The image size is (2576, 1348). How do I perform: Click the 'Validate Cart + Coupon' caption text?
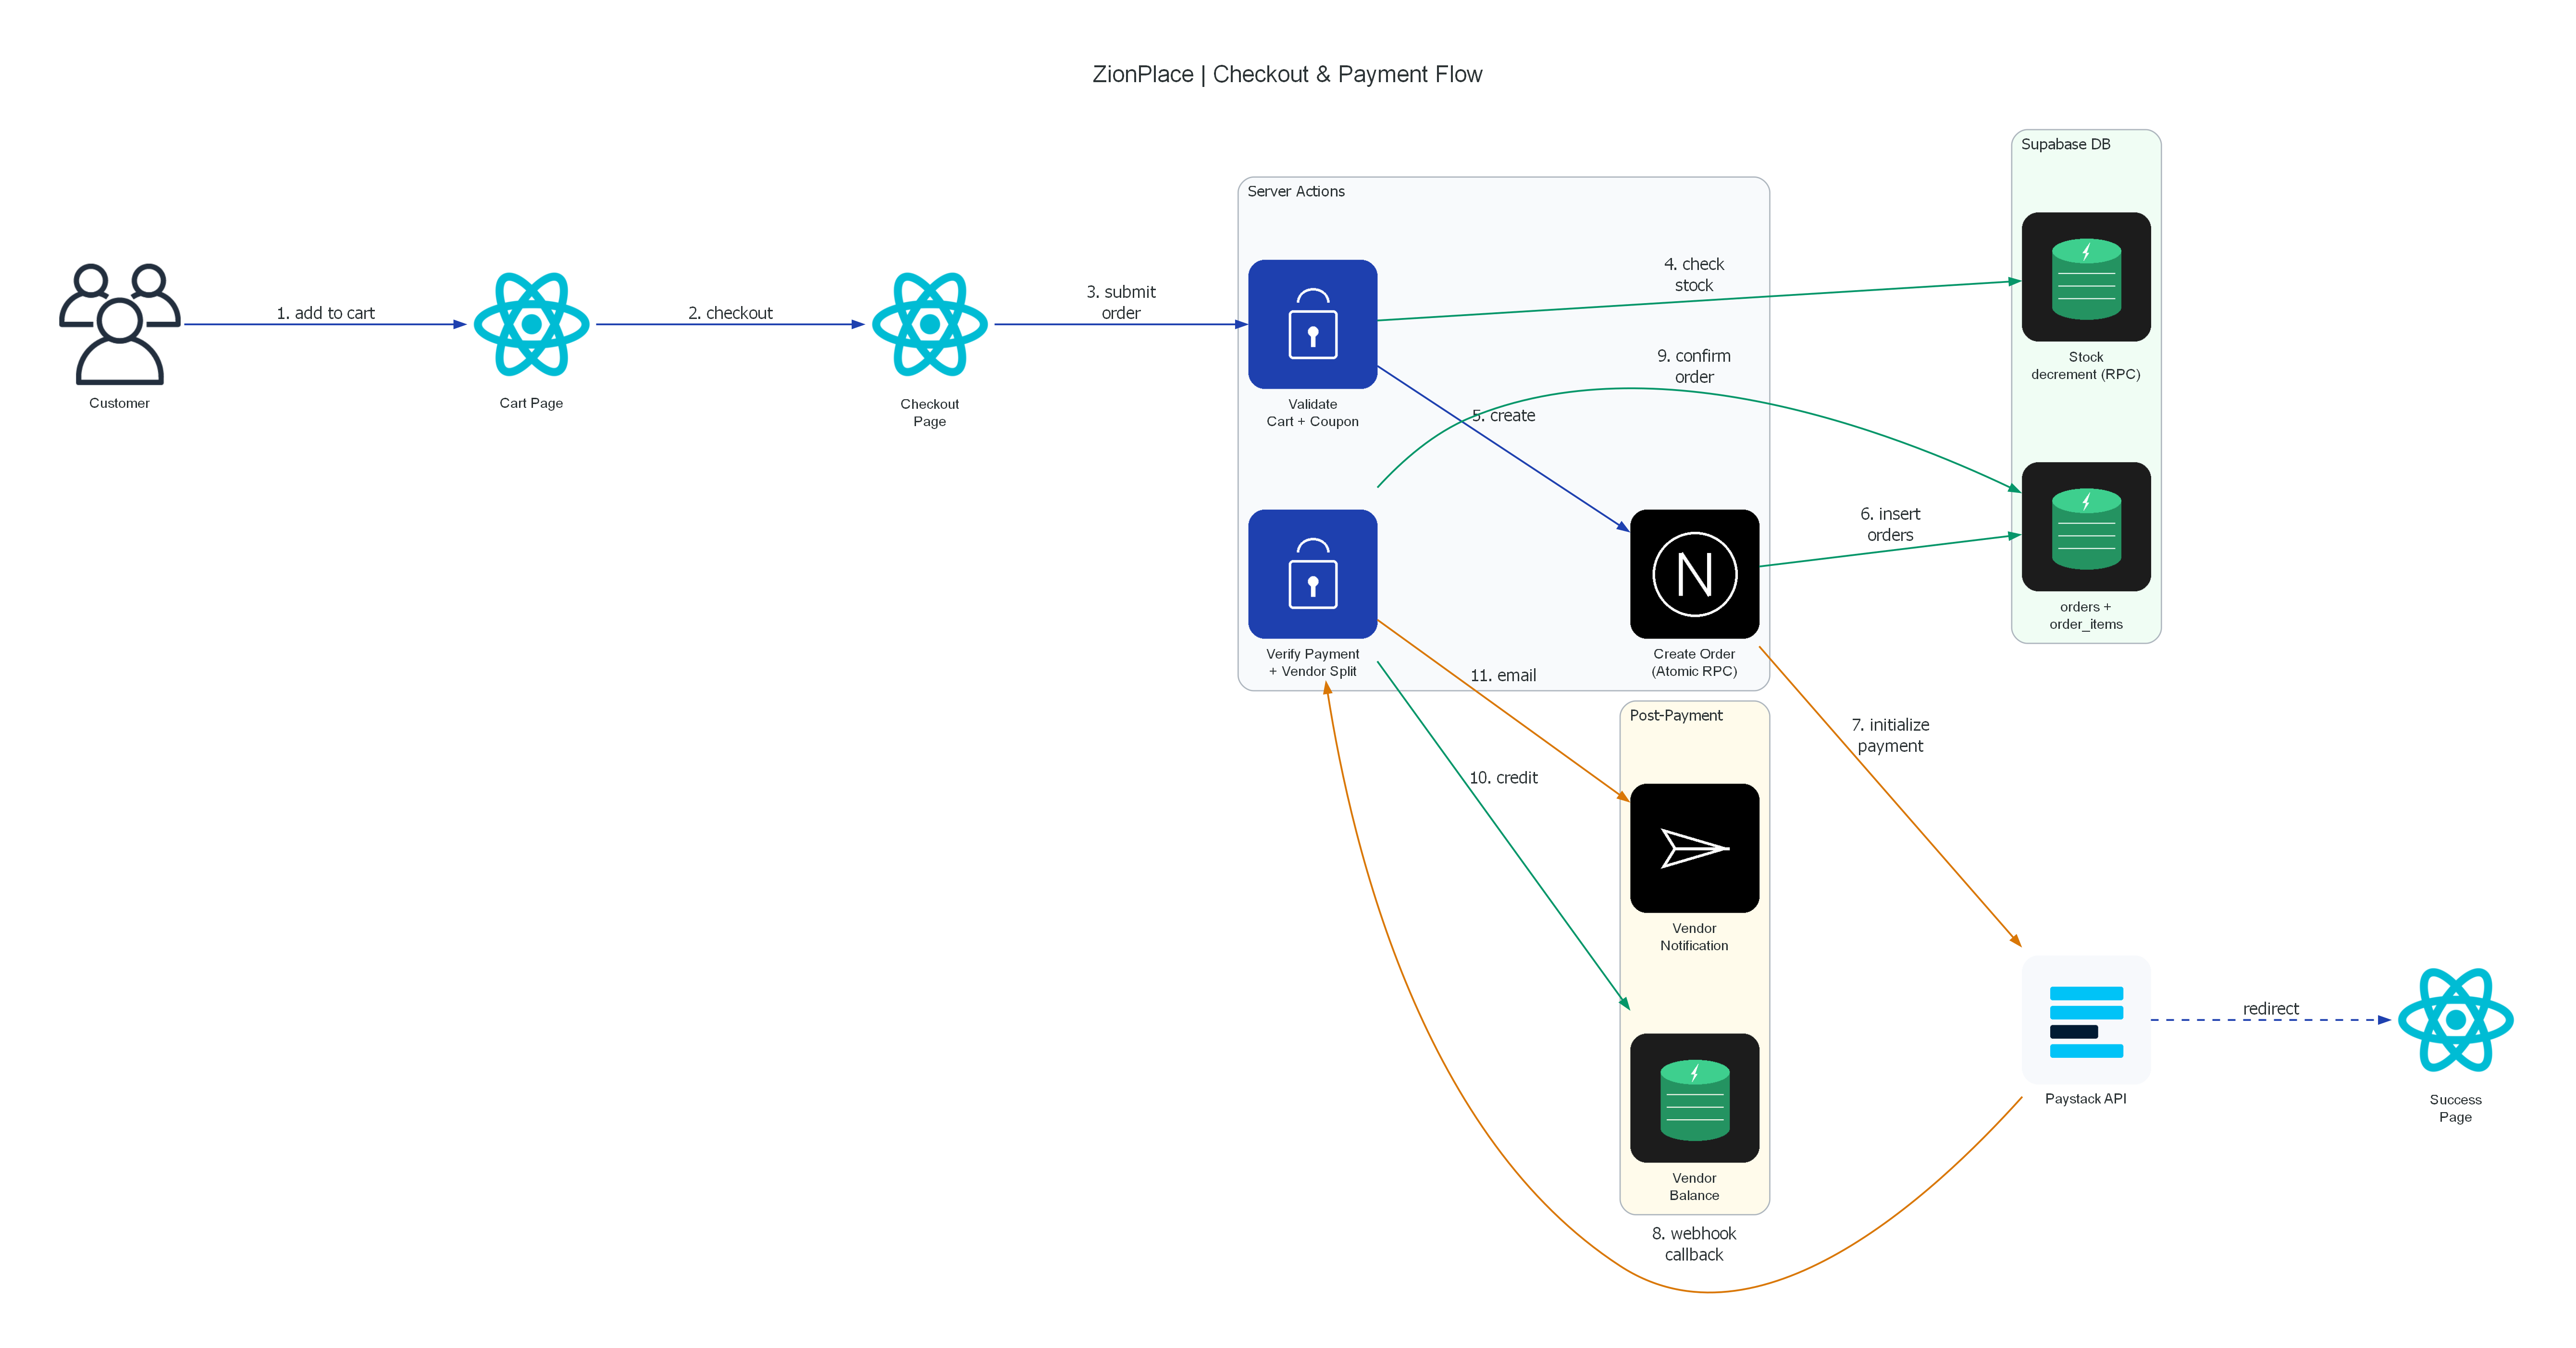[1312, 413]
